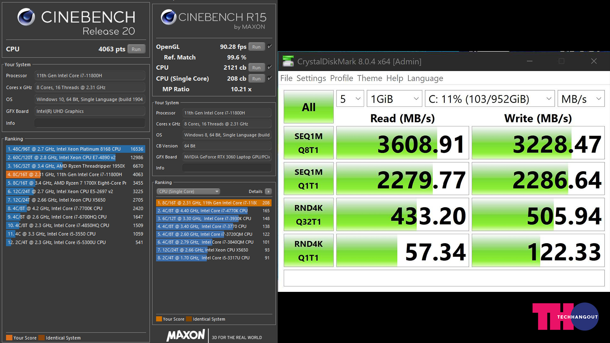Image resolution: width=610 pixels, height=343 pixels.
Task: Select the i5-5300U ranking row in R20
Action: tap(75, 242)
